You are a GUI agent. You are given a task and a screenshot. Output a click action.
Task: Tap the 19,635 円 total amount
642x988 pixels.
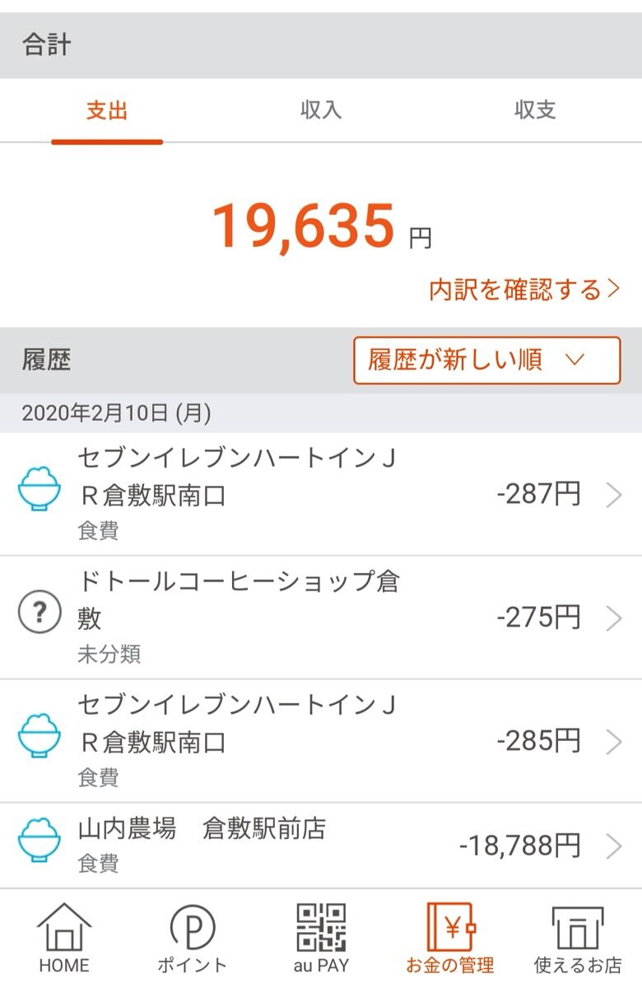322,226
